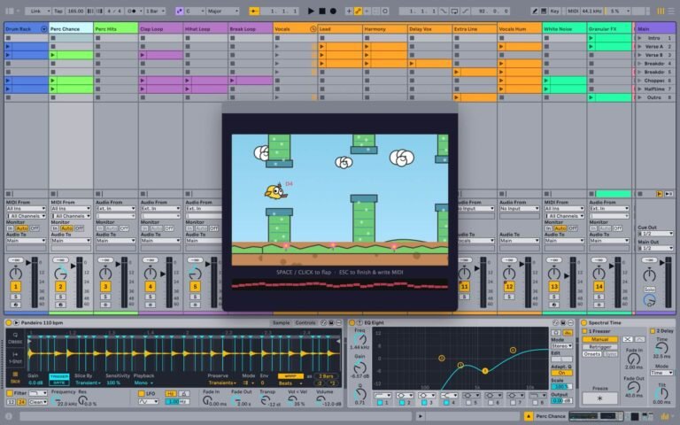This screenshot has height=425, width=680.
Task: Toggle the scale mode icon next to C
Action: coord(180,11)
